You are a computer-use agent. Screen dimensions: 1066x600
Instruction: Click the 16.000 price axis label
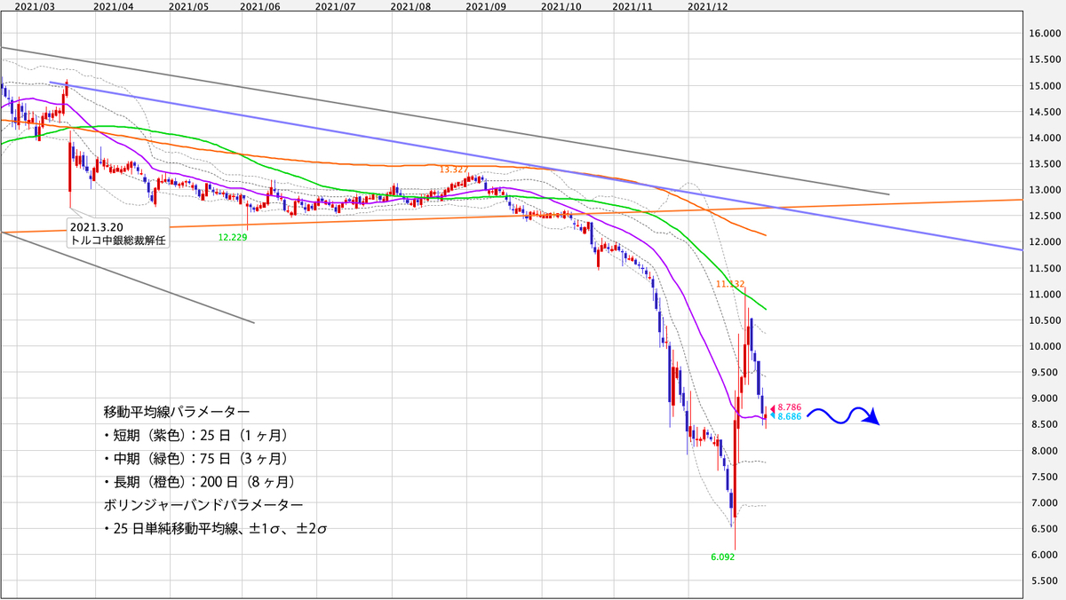[1045, 34]
